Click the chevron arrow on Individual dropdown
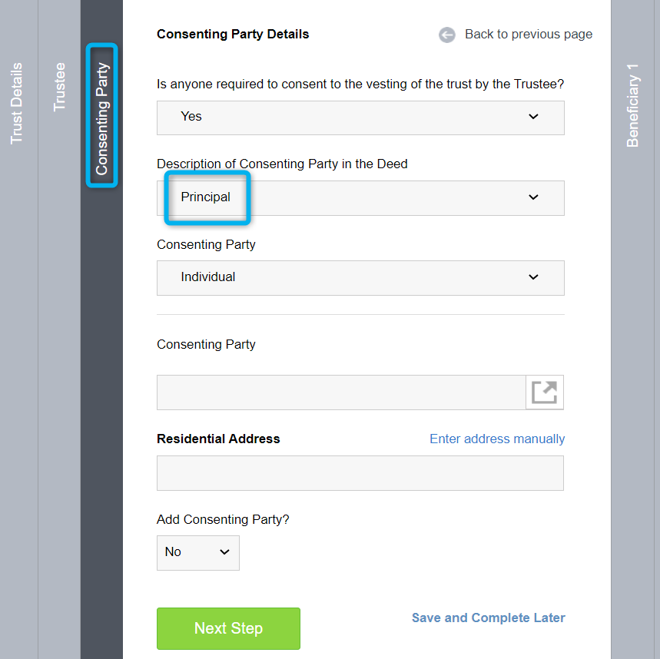Screen dimensions: 660x659 tap(533, 277)
